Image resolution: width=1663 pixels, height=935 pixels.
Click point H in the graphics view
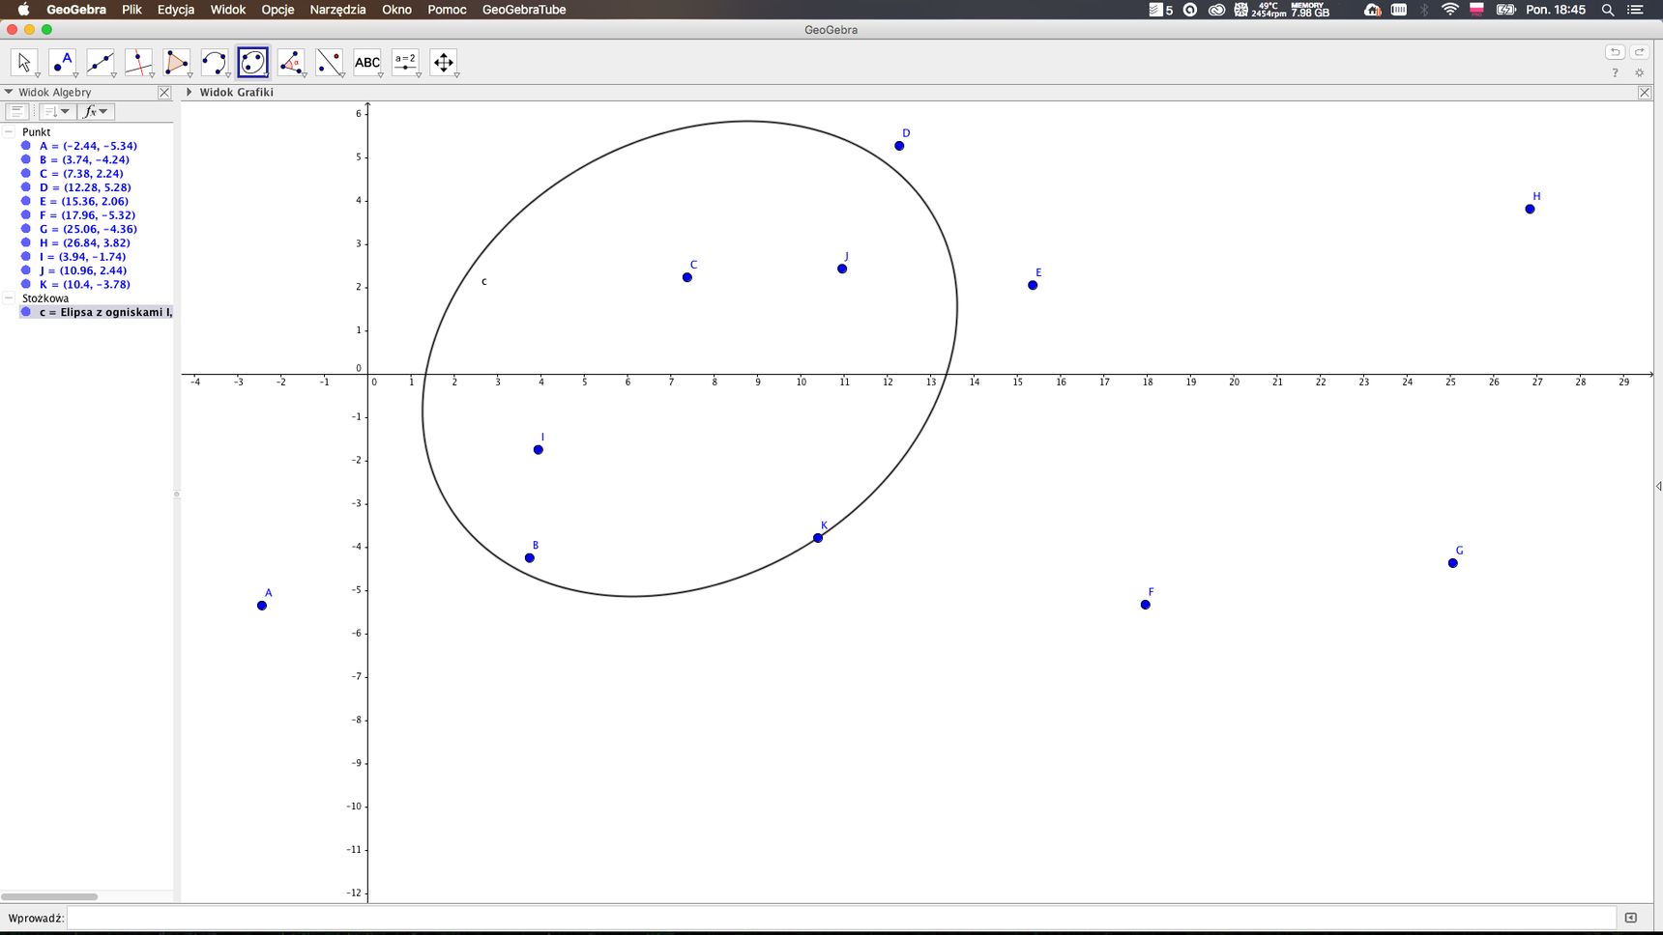[x=1530, y=209]
